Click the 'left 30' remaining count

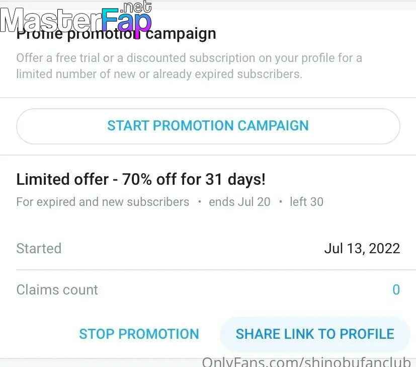(x=306, y=202)
